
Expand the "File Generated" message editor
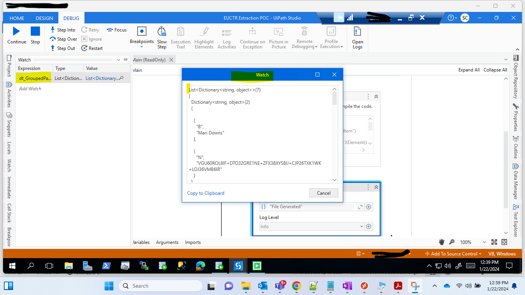click(x=360, y=207)
